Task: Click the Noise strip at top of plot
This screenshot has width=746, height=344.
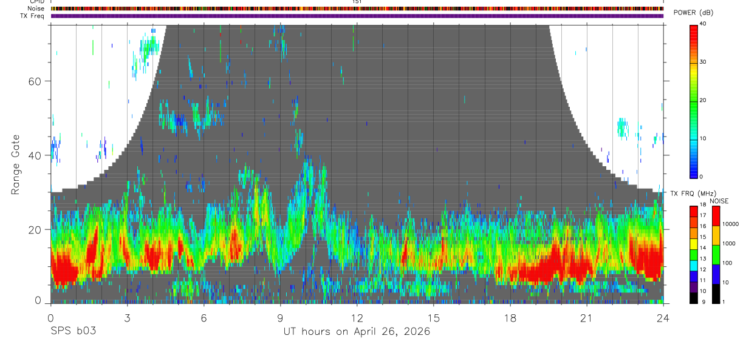Action: click(x=357, y=9)
